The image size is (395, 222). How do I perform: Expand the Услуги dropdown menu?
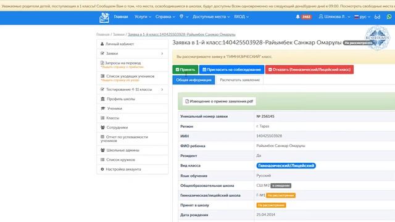143,17
